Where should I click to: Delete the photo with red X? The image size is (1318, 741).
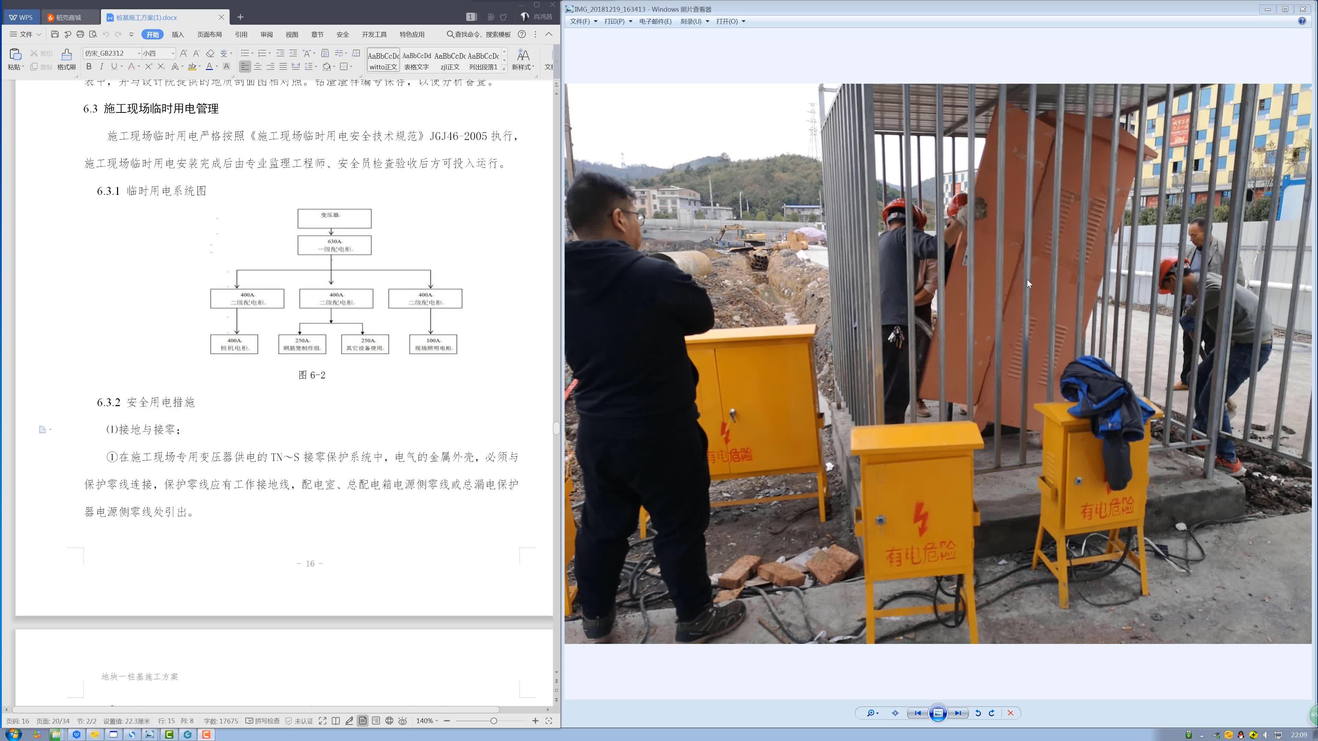point(1010,713)
